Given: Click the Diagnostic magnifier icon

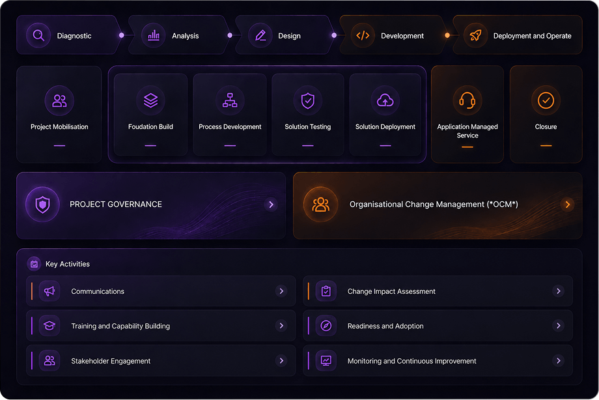Looking at the screenshot, I should (38, 36).
